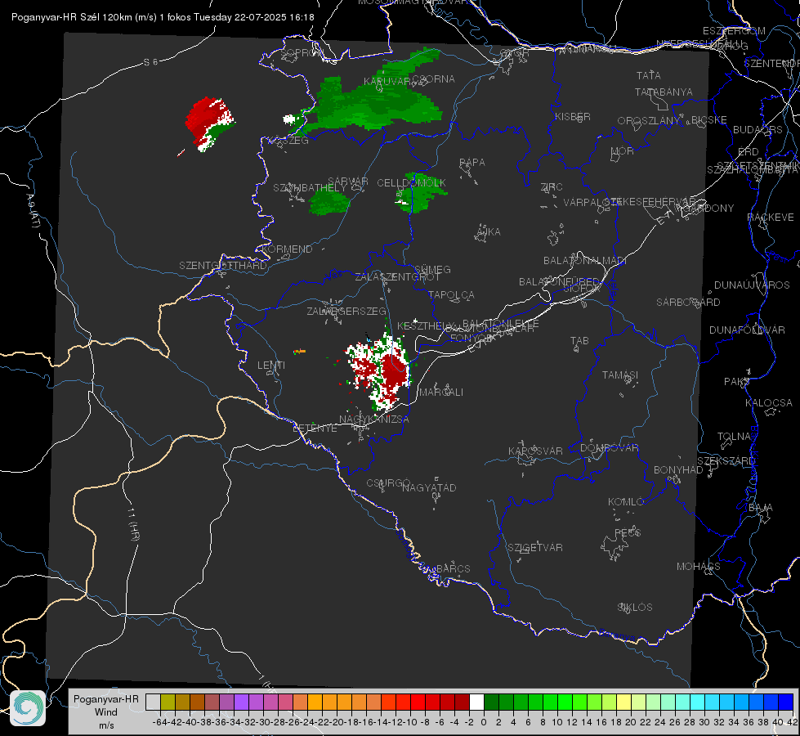Click the MARCALI label
800x736 pixels.
click(x=440, y=393)
